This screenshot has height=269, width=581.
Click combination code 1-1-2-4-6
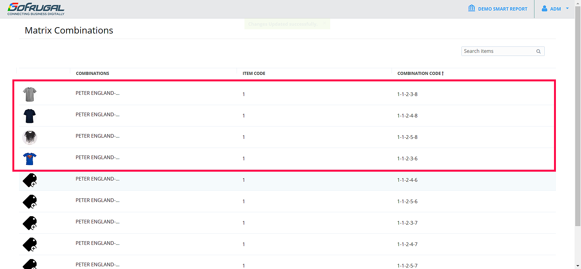(407, 180)
